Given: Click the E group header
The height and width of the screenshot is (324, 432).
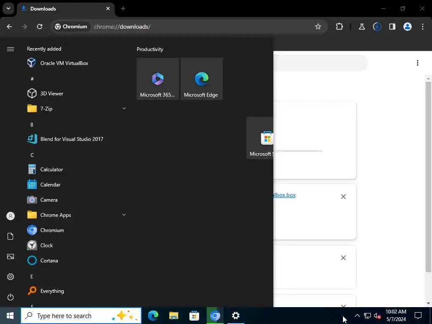Looking at the screenshot, I should click(32, 276).
